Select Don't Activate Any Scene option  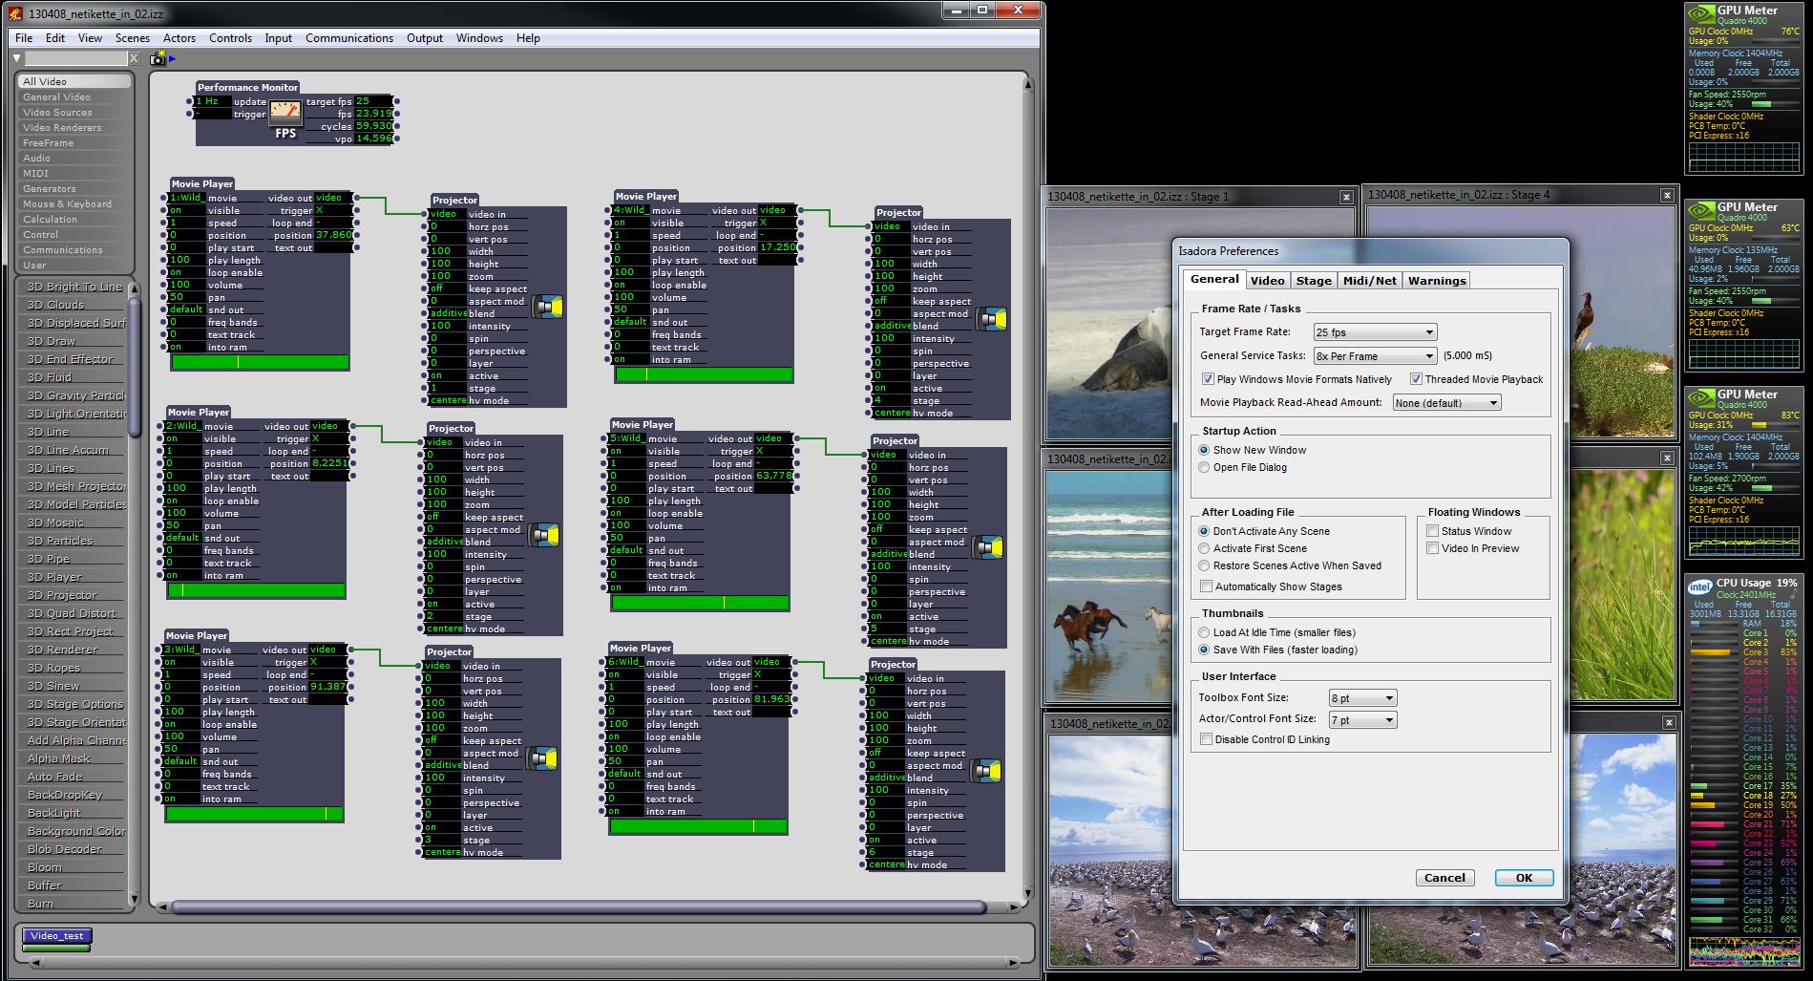[x=1204, y=531]
